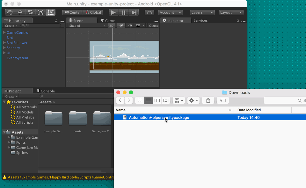Viewport: 306px width, 188px height.
Task: Toggle 2D mode in Scene view
Action: tap(111, 26)
